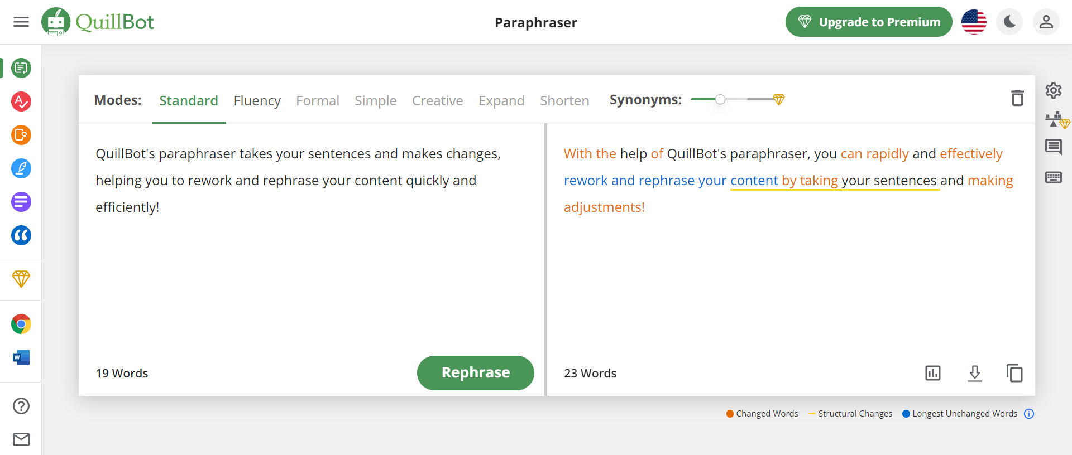1072x455 pixels.
Task: Open the Co-Writer sidebar tool
Action: coord(21,168)
